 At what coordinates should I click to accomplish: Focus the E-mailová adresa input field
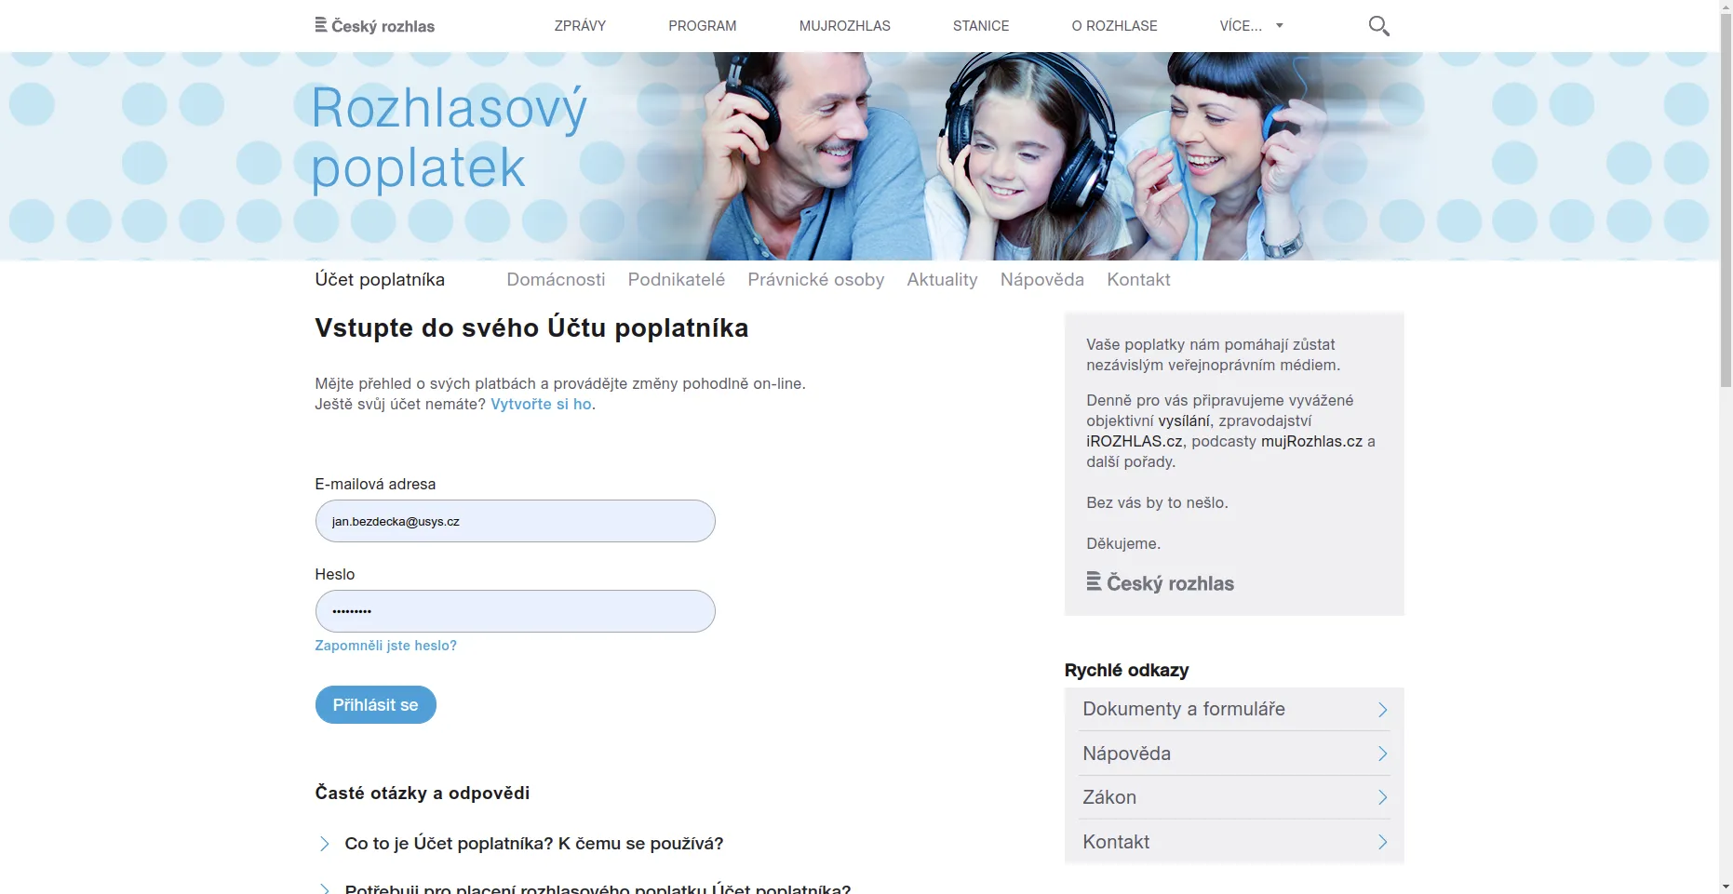pyautogui.click(x=516, y=521)
